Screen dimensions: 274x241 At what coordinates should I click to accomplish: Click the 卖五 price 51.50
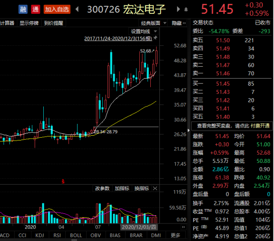pos(223,40)
